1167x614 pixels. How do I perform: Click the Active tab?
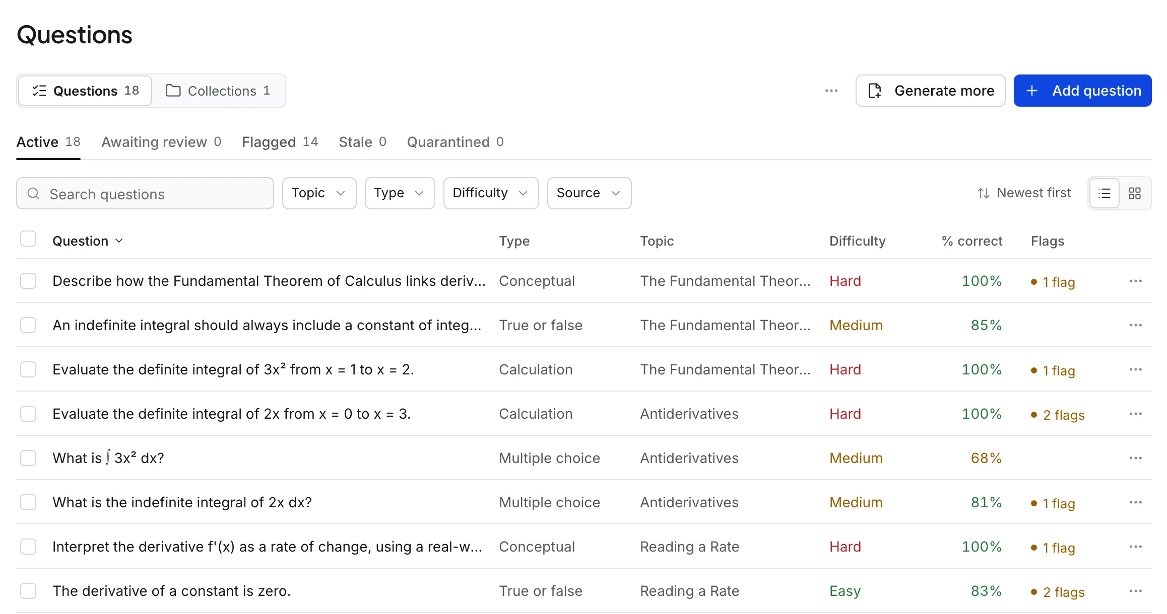tap(48, 142)
